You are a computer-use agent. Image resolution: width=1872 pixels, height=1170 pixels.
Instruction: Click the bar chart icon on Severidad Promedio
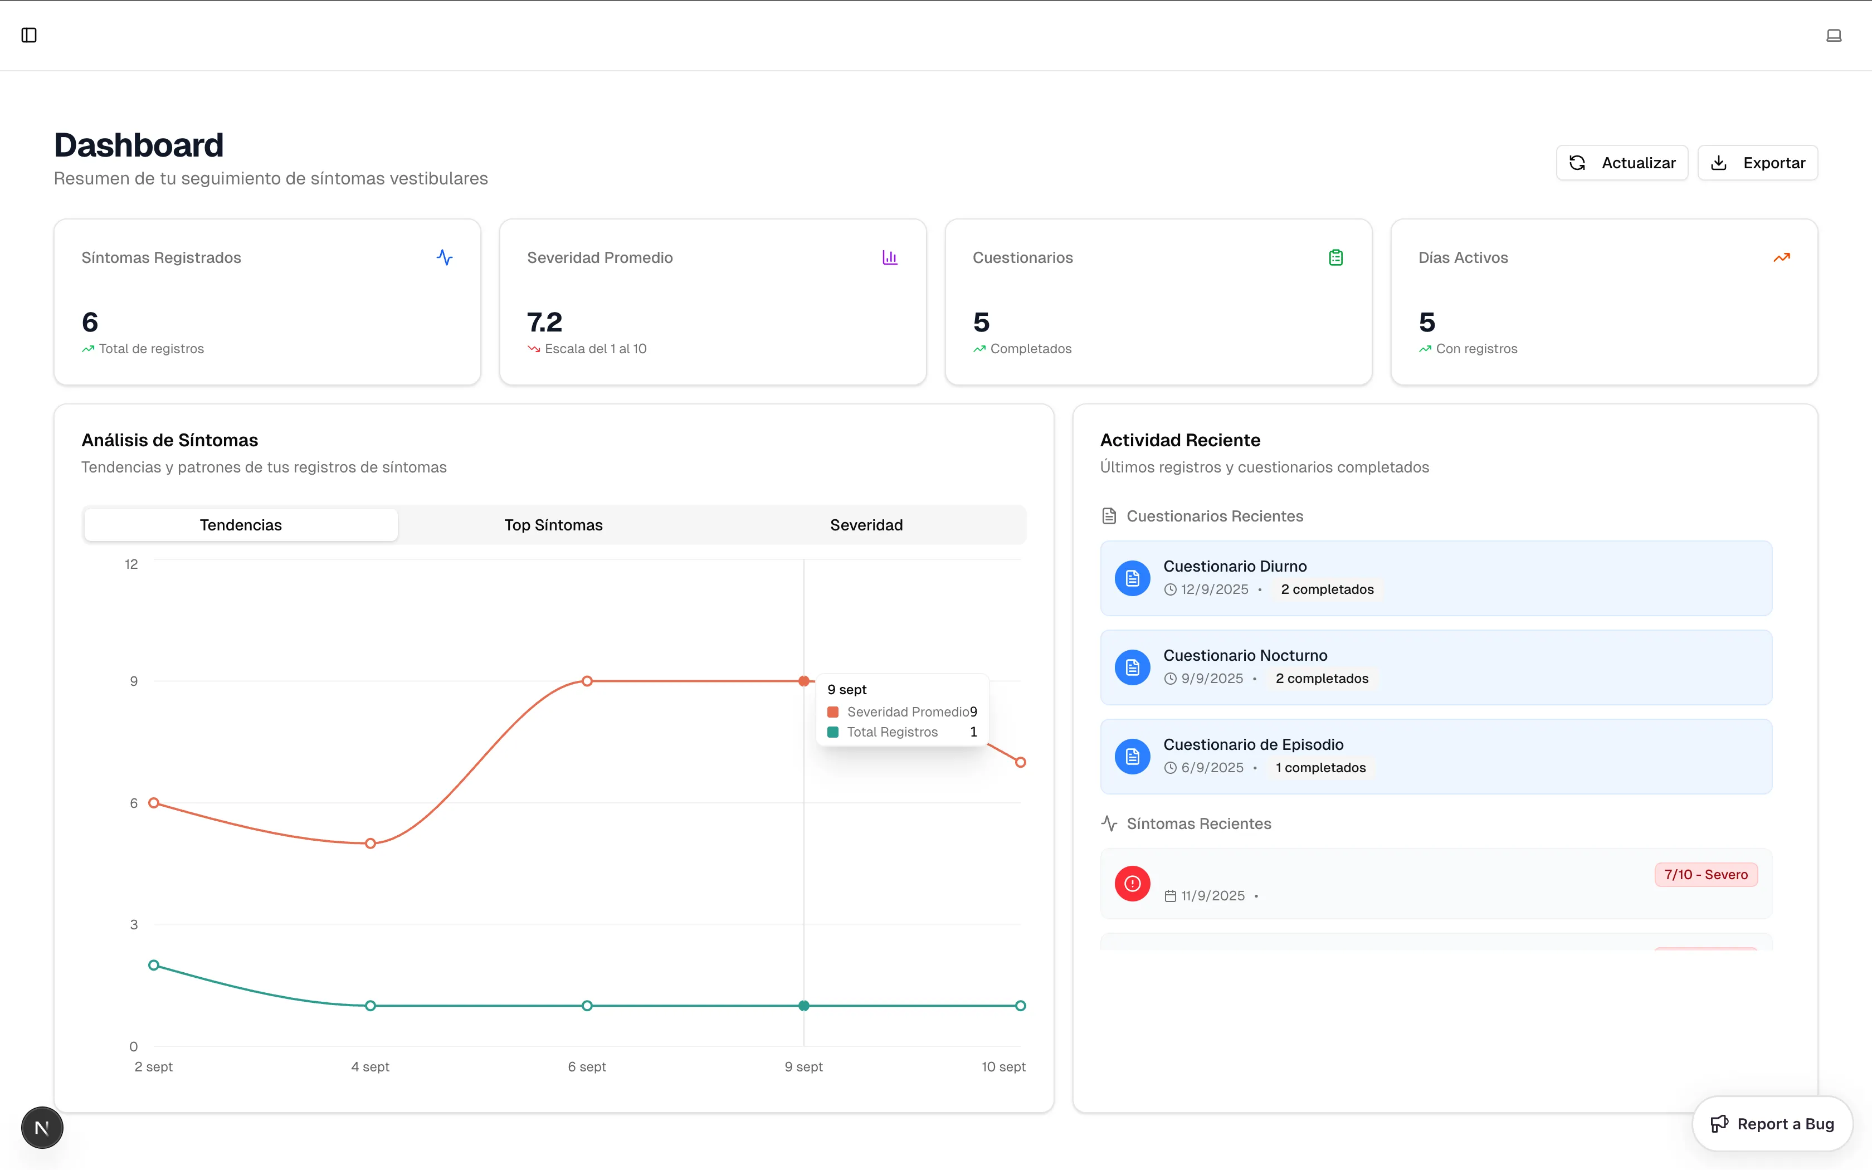coord(890,257)
